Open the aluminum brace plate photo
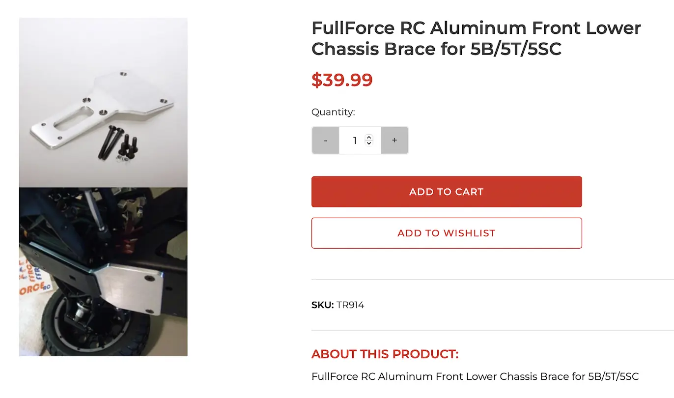The image size is (674, 398). click(x=103, y=103)
